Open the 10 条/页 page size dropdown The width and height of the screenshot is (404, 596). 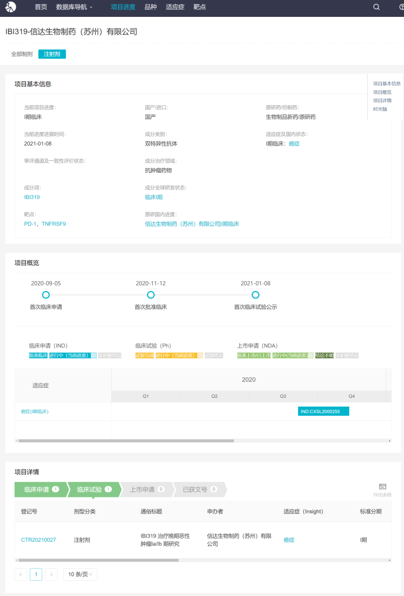tap(80, 574)
